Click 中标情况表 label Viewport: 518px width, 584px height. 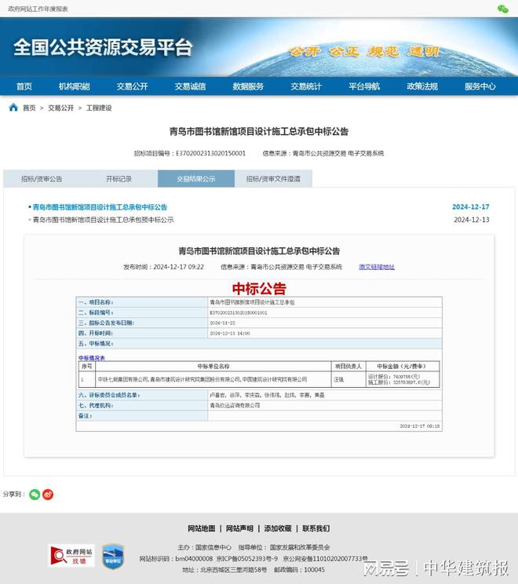pyautogui.click(x=92, y=358)
